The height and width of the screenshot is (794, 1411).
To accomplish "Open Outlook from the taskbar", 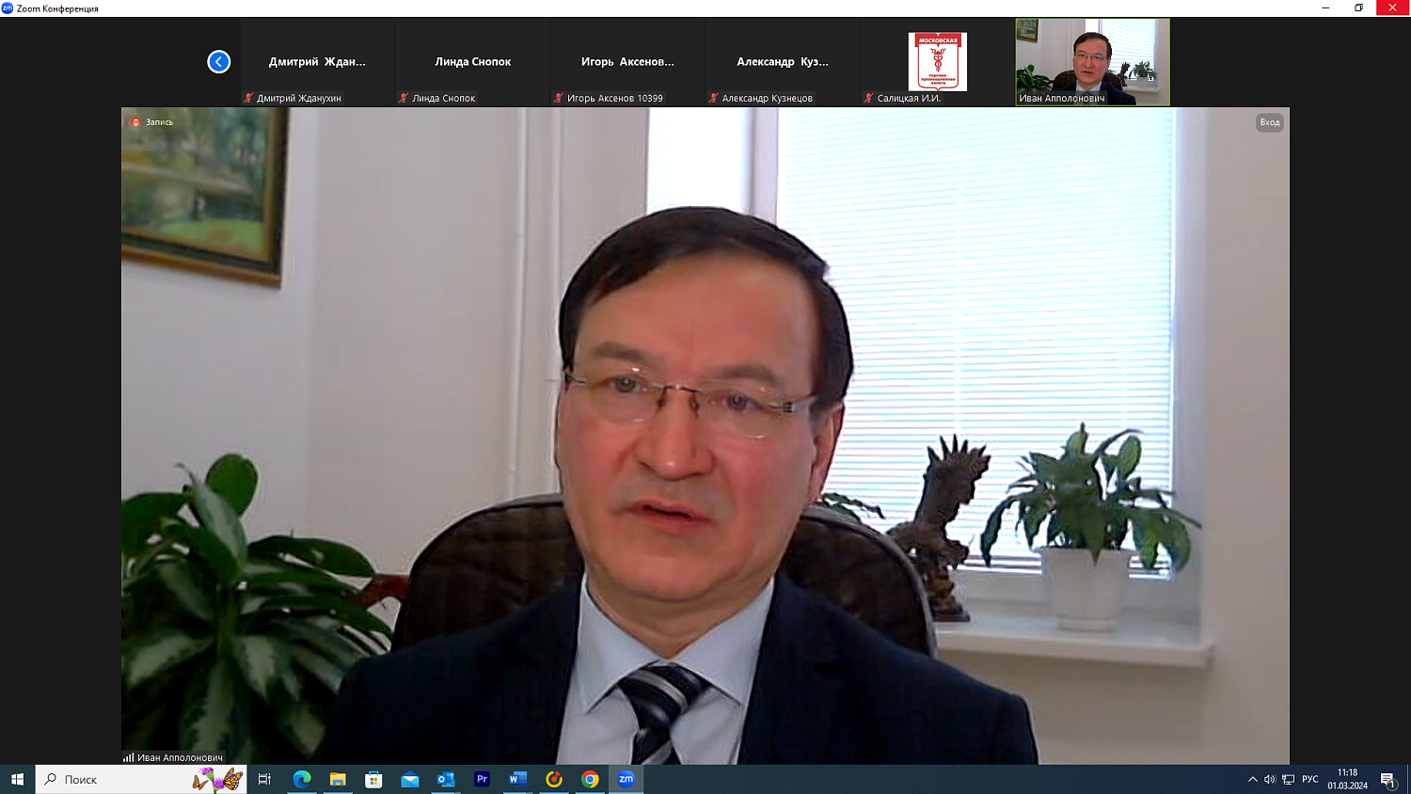I will (446, 779).
